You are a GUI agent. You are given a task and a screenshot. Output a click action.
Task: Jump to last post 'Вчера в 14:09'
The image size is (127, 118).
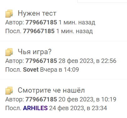[60, 69]
